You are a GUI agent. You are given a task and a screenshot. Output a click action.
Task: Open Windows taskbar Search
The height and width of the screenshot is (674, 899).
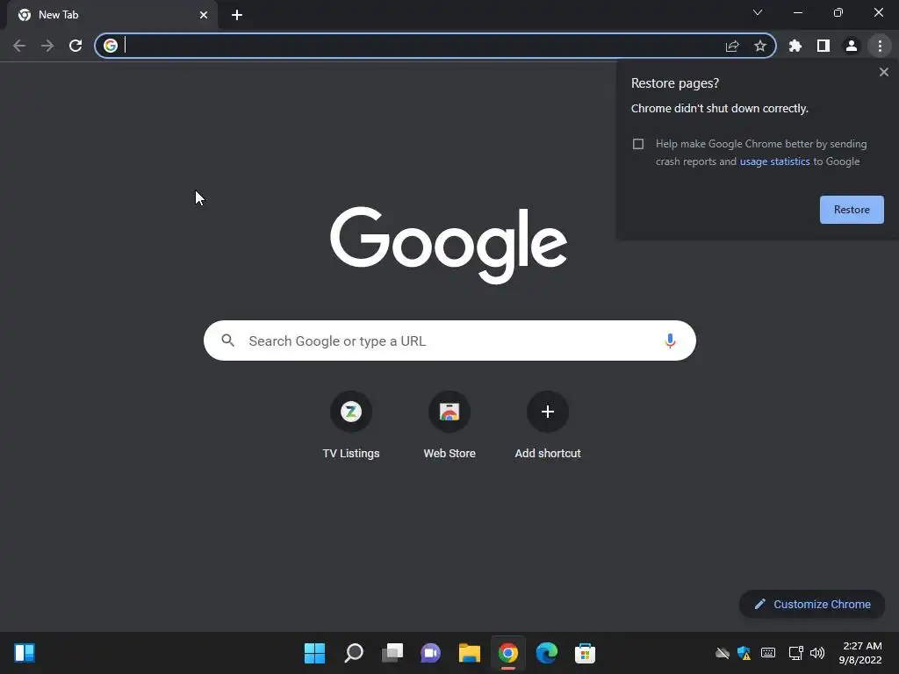coord(354,653)
